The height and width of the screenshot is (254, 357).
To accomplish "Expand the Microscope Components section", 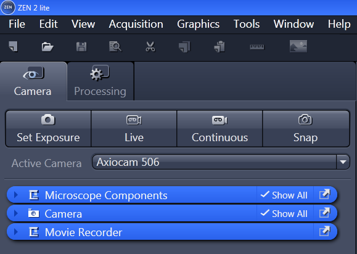I will pos(15,195).
